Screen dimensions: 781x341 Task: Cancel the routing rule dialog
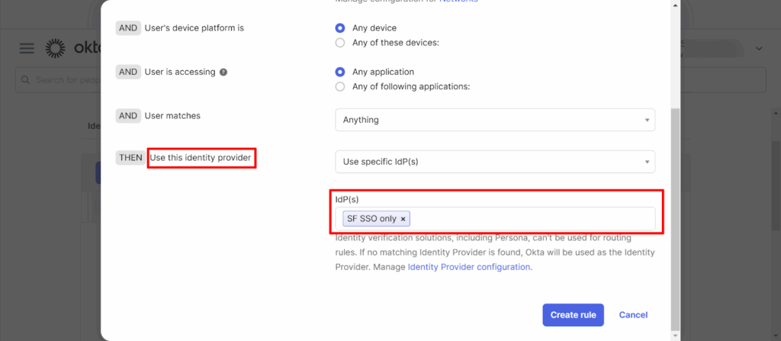(633, 315)
